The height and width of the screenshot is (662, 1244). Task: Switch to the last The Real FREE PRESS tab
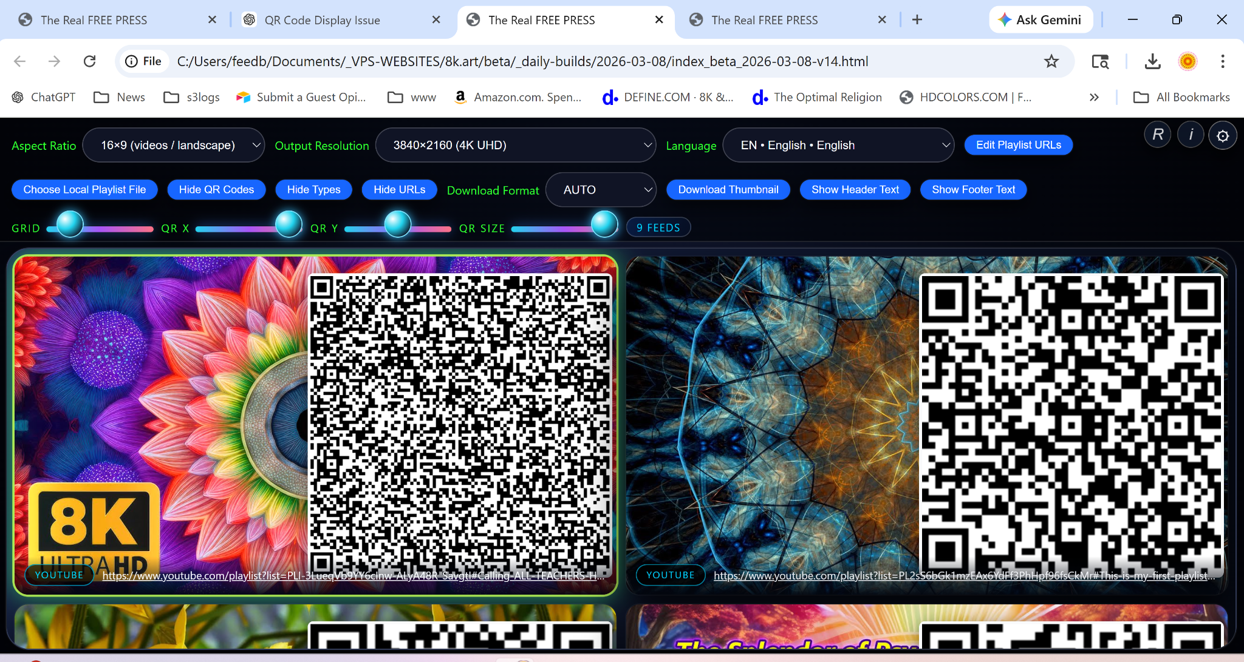pyautogui.click(x=788, y=20)
